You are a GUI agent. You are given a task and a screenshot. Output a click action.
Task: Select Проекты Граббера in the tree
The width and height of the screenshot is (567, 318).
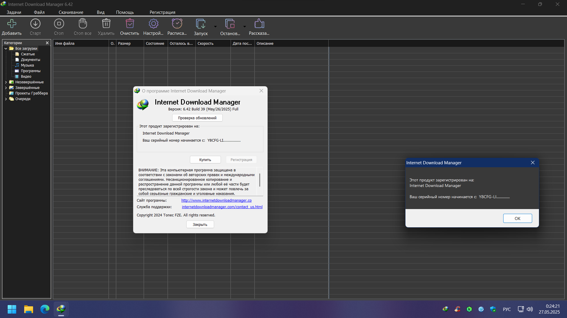pyautogui.click(x=31, y=93)
